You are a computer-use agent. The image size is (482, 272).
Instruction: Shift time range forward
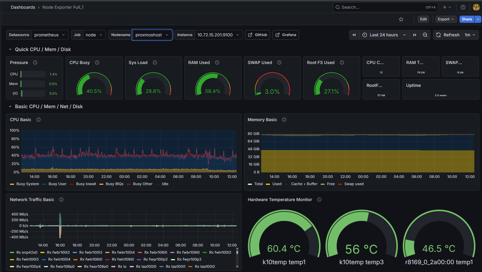pyautogui.click(x=415, y=35)
